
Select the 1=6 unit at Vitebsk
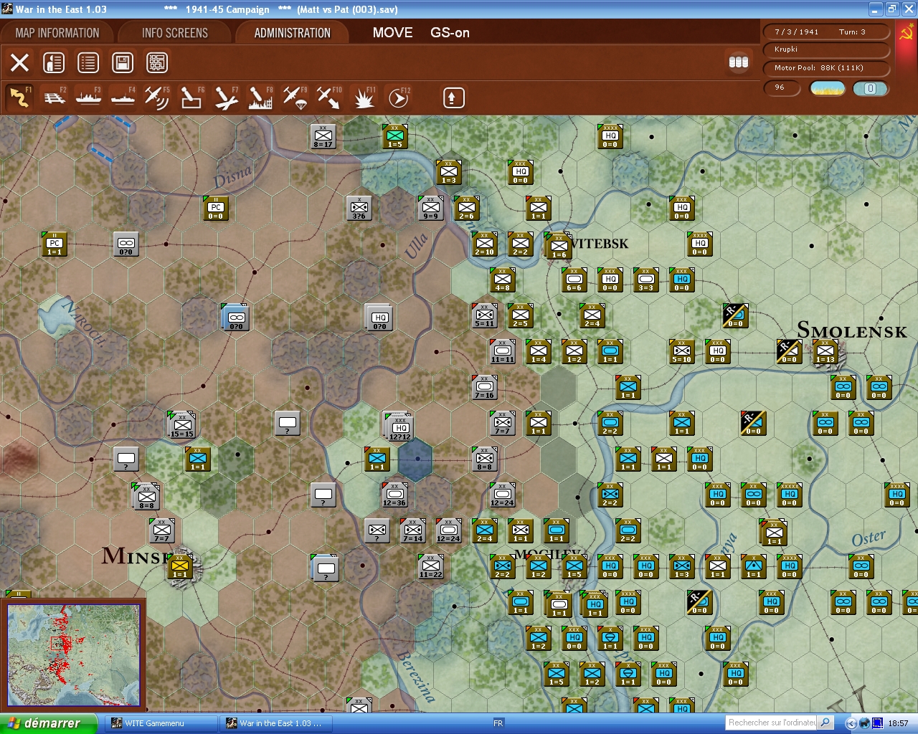tap(558, 246)
